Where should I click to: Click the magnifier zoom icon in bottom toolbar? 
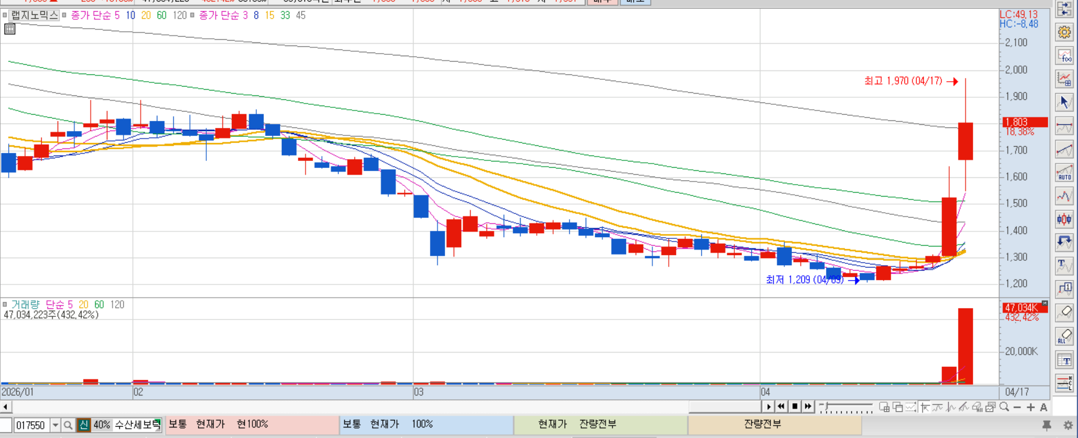pyautogui.click(x=1004, y=407)
